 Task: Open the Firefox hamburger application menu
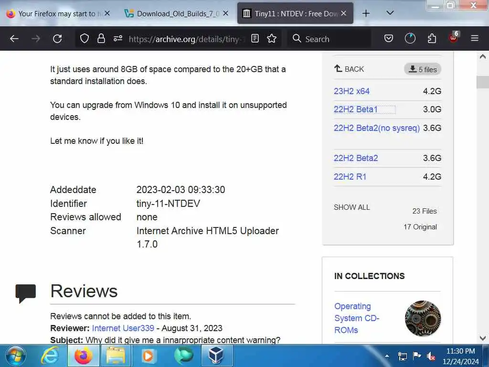[x=475, y=39]
